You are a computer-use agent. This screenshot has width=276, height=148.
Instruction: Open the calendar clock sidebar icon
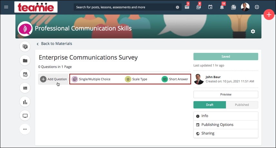[x=25, y=74]
